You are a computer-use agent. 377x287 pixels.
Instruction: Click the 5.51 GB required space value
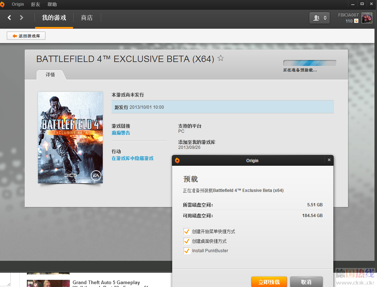pos(315,205)
